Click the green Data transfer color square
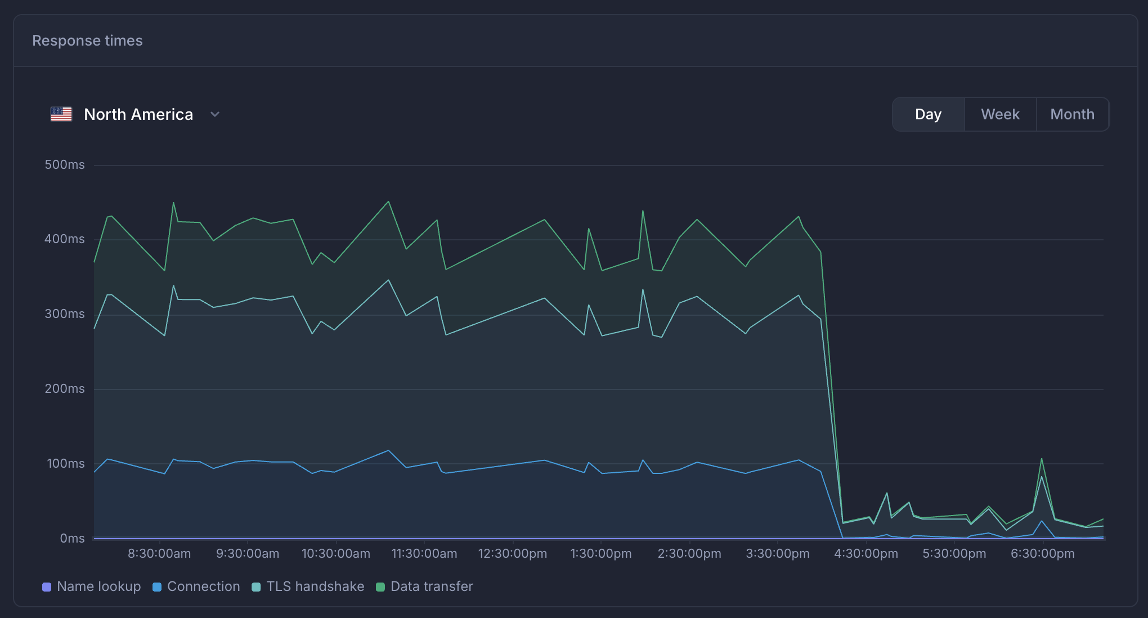This screenshot has width=1148, height=618. (380, 587)
